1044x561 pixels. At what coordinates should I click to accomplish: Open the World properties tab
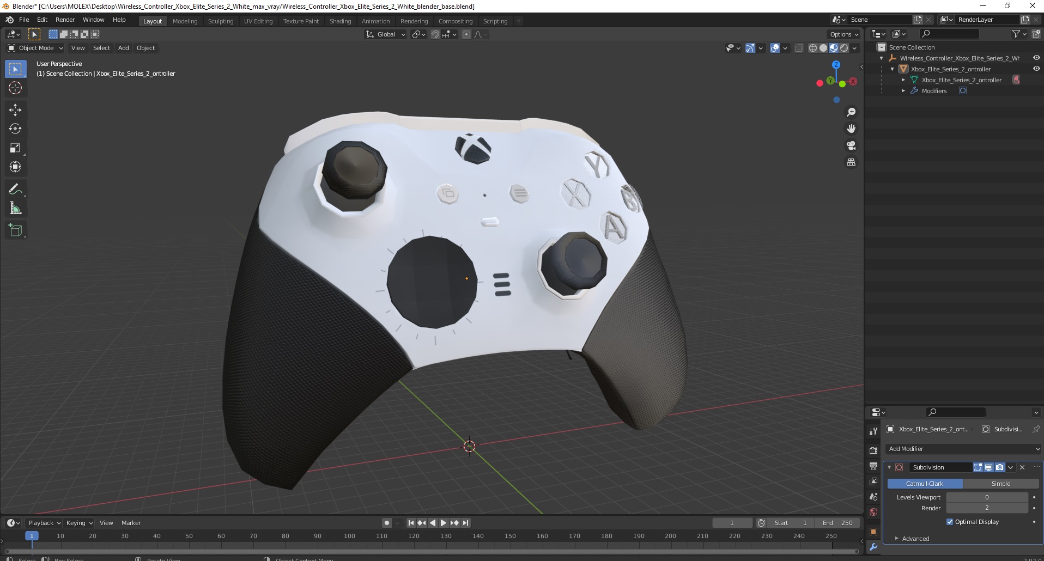(873, 512)
